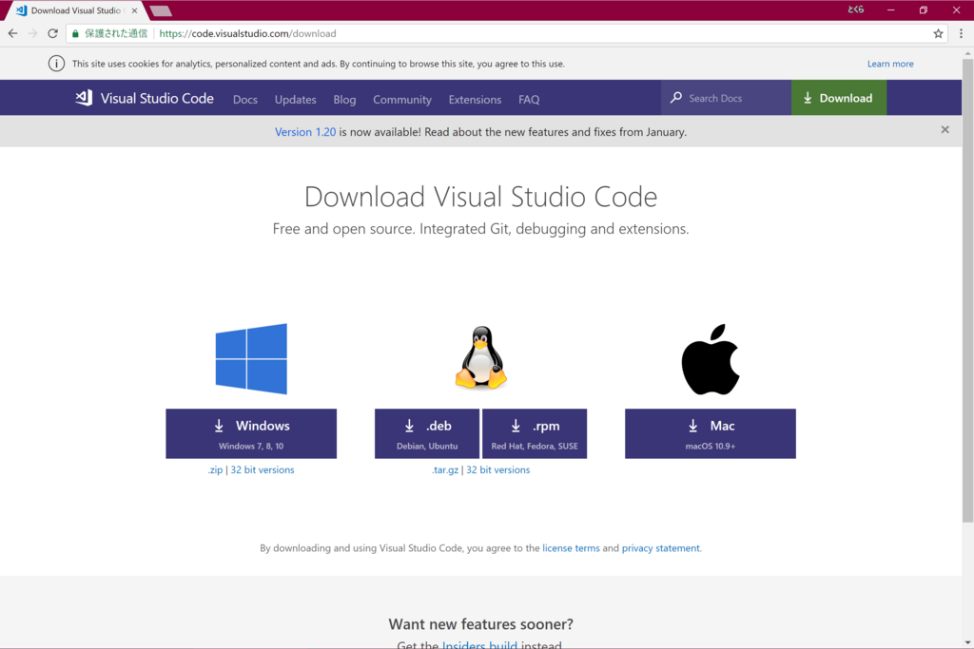This screenshot has height=649, width=974.
Task: Open Chrome's three-dot menu
Action: point(961,33)
